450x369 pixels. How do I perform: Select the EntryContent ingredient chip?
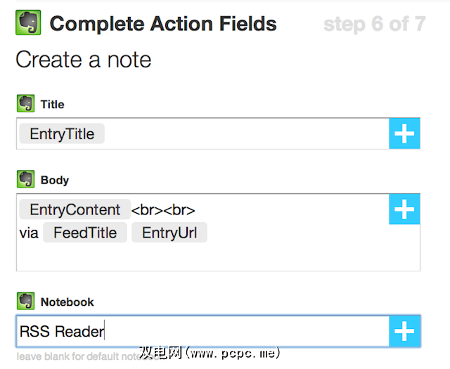(75, 209)
